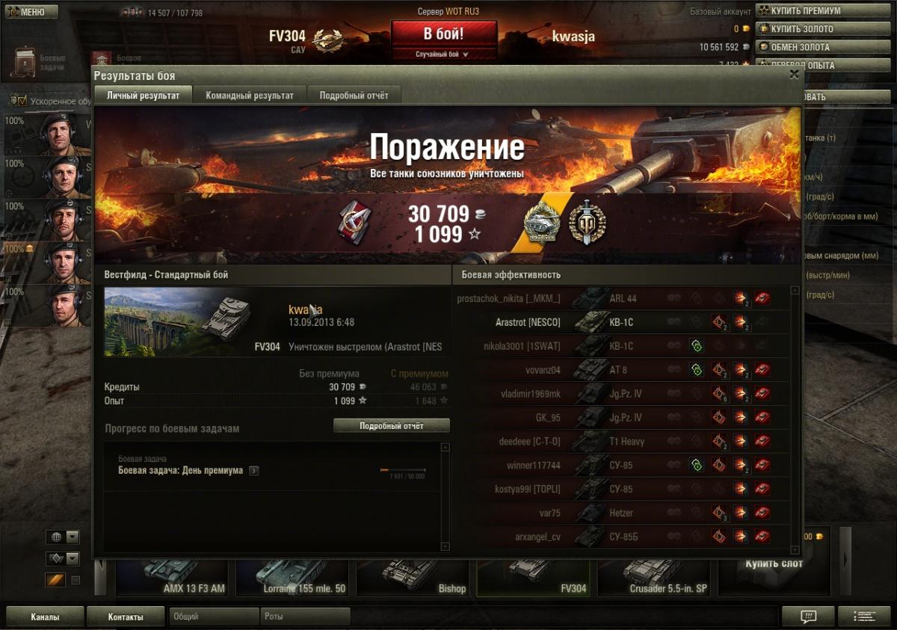The width and height of the screenshot is (897, 630).
Task: Click the destroyed-tank icon in the ARL 44 row
Action: pyautogui.click(x=762, y=298)
